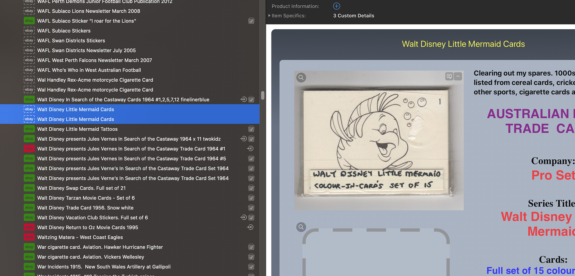
Task: Remove the image with the minus button
Action: click(458, 76)
